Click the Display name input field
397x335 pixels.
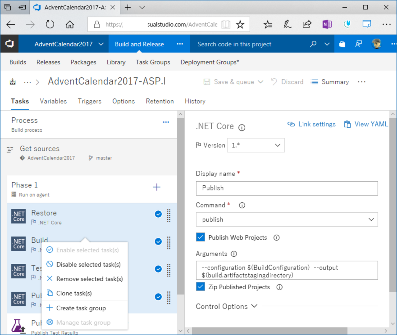pyautogui.click(x=286, y=188)
